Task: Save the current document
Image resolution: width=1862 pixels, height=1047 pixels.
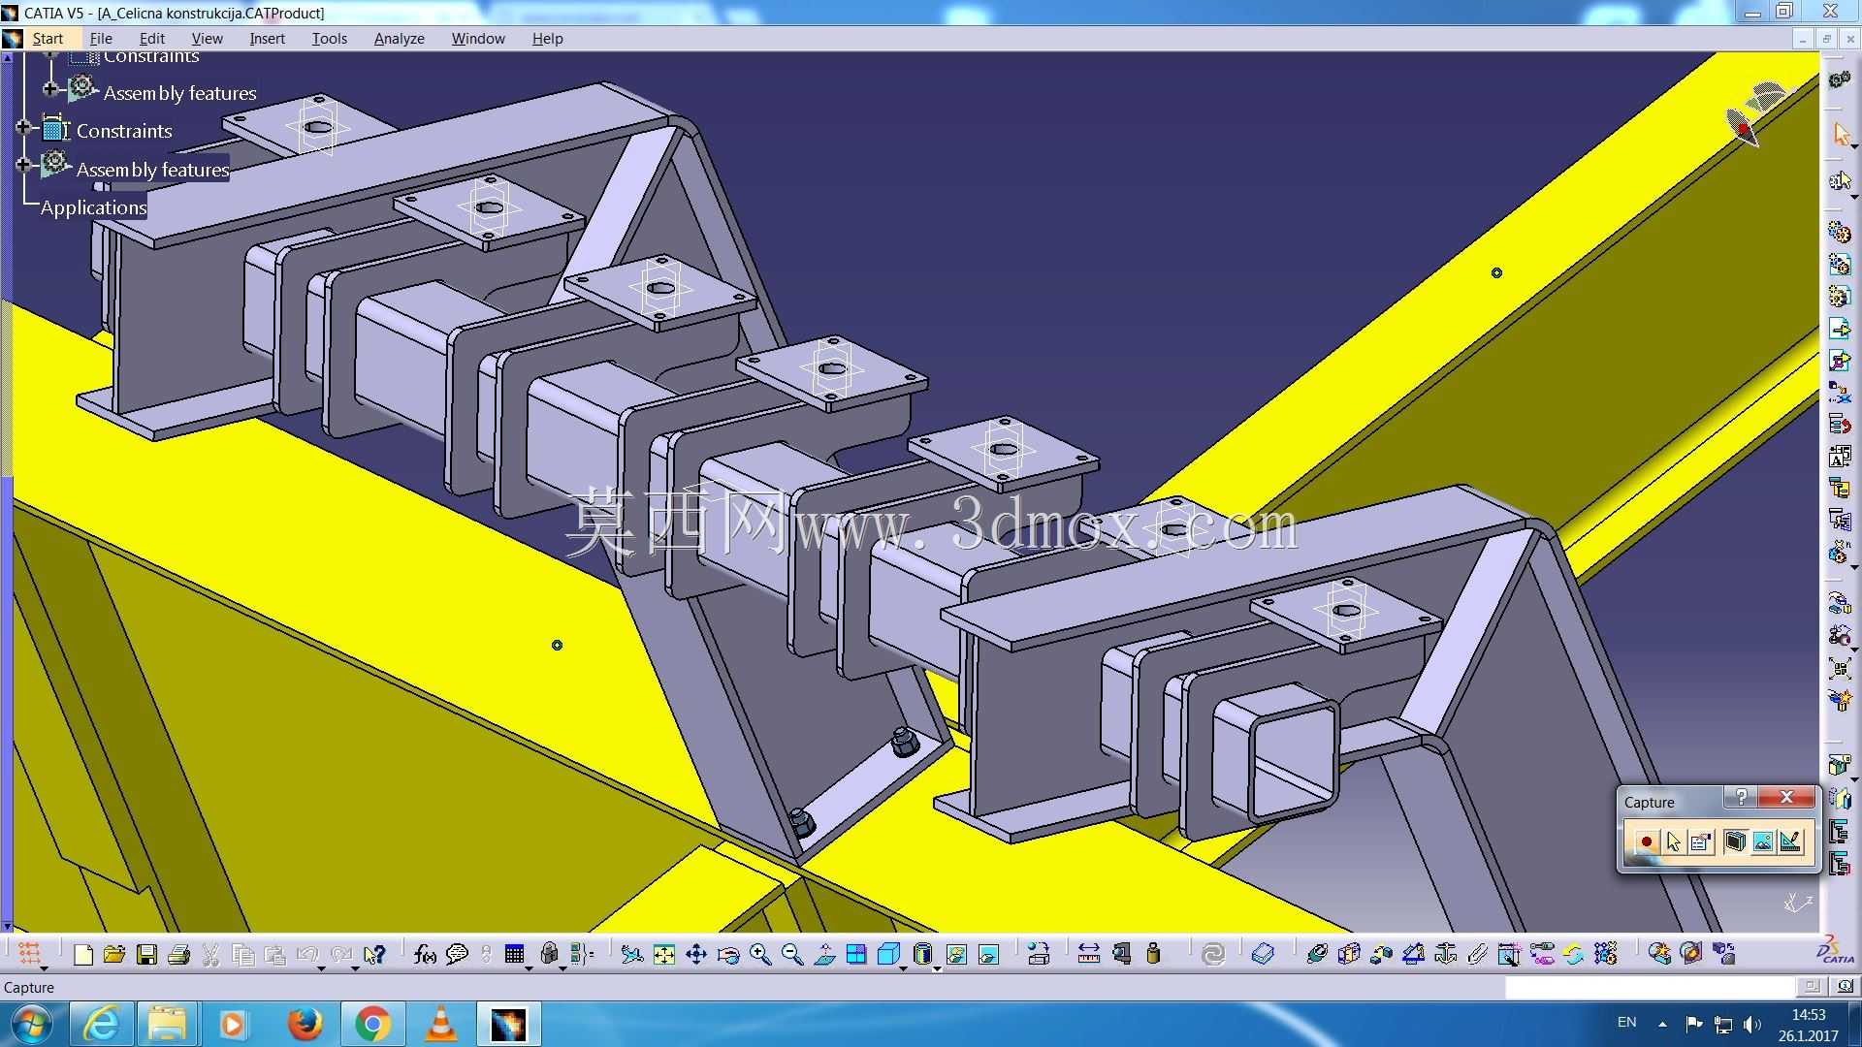Action: coord(146,955)
